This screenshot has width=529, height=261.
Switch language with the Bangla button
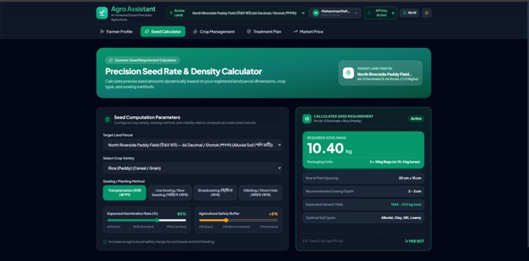point(410,13)
